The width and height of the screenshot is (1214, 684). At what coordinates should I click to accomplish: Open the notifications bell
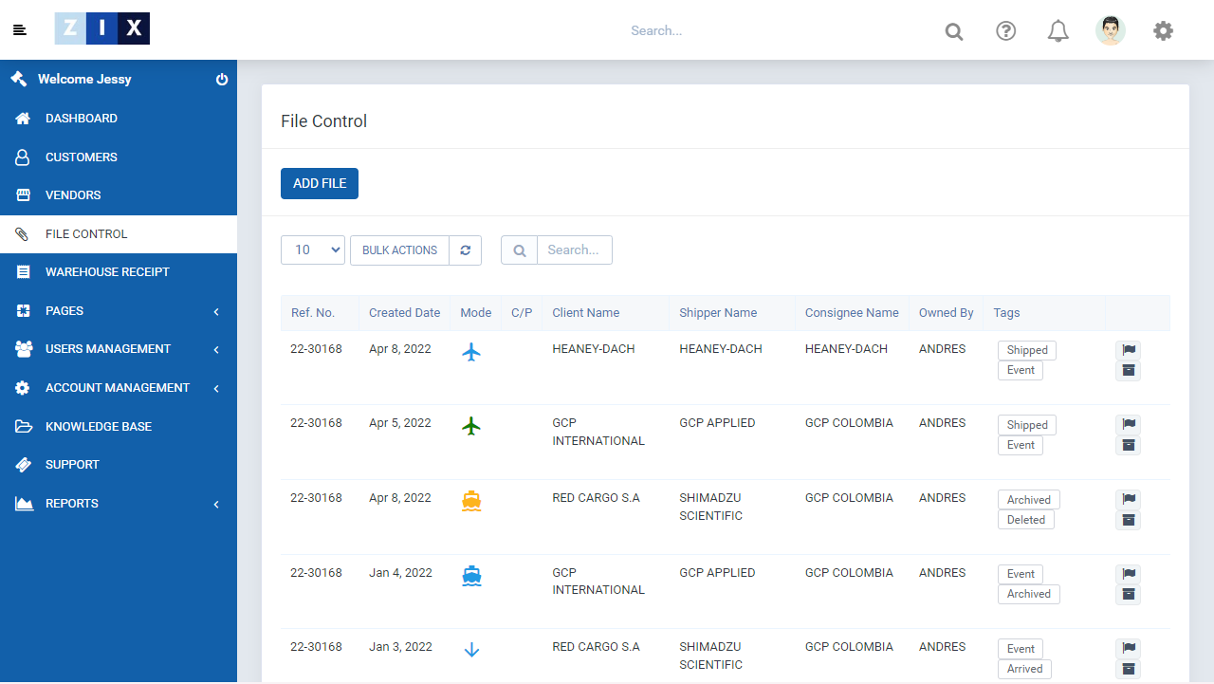tap(1058, 31)
